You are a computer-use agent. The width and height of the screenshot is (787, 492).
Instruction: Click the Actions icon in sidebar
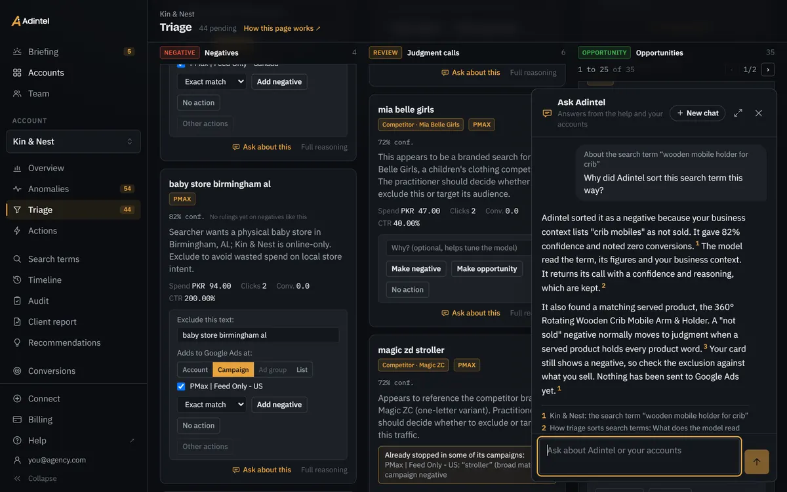[x=17, y=231]
